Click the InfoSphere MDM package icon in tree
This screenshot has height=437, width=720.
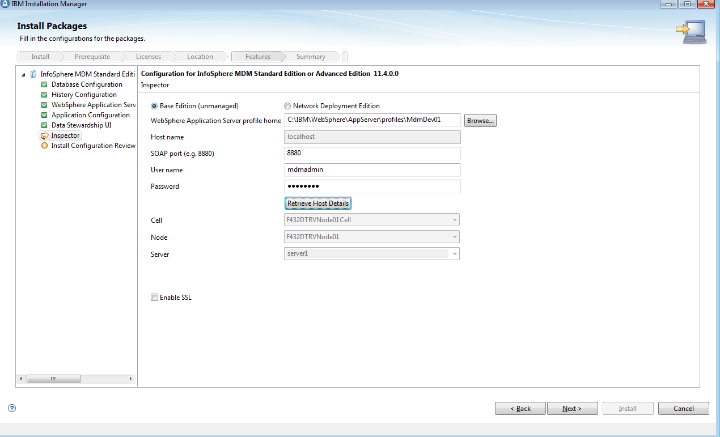[33, 74]
